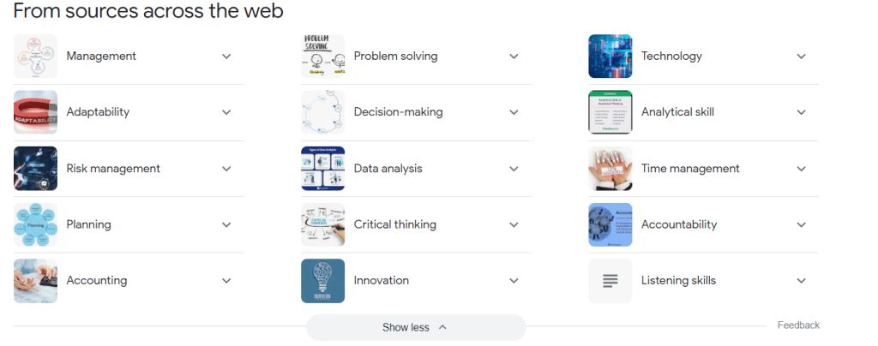This screenshot has width=878, height=346.
Task: Expand the Critical thinking chevron
Action: 514,224
